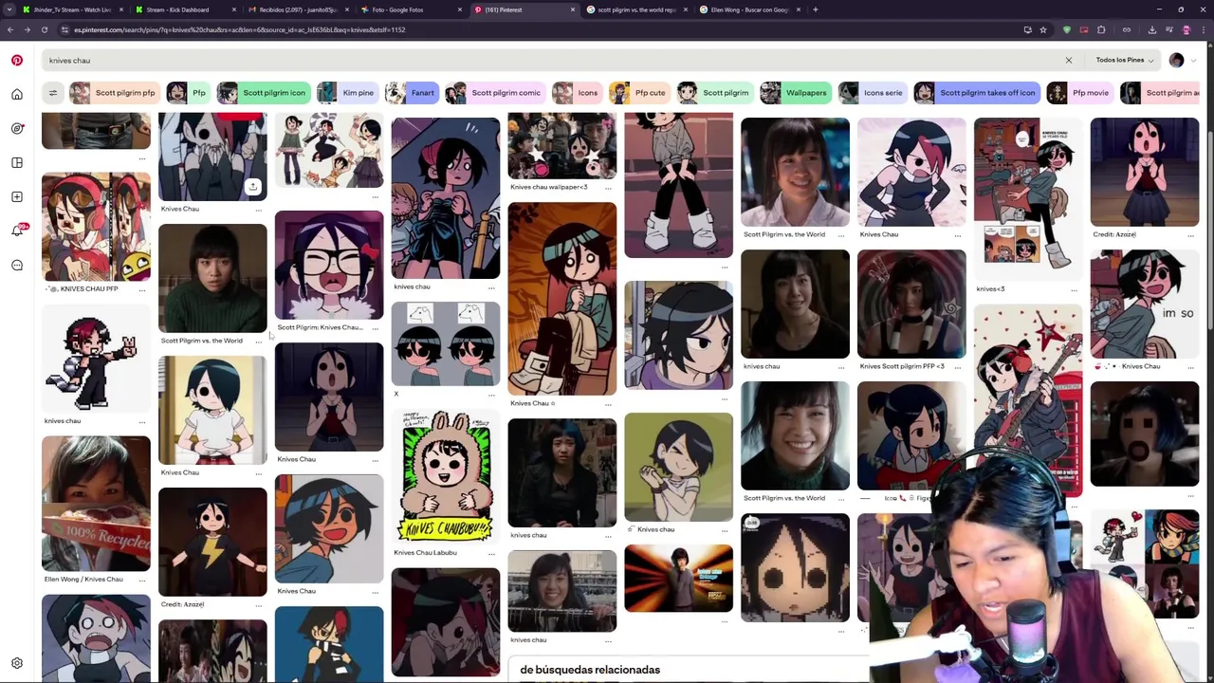Open more options for Knives Chau Labubu pin
Screen dimensions: 1214x683
[492, 553]
